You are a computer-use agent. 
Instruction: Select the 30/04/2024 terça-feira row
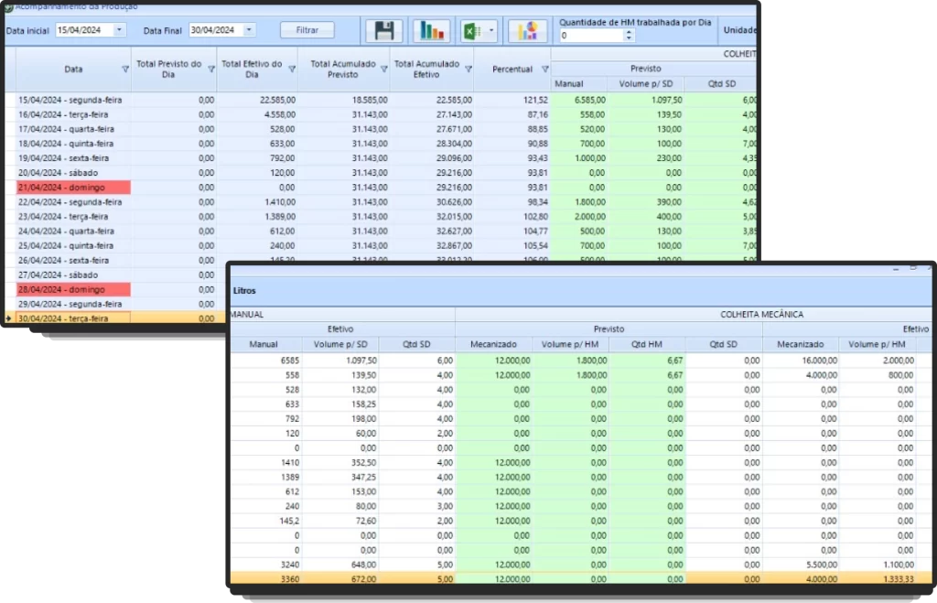[x=73, y=318]
